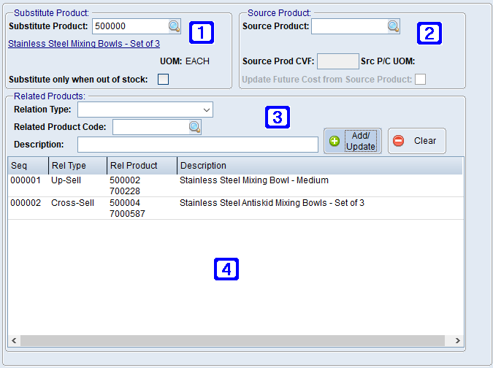The height and width of the screenshot is (368, 493).
Task: Select row with Seq 000002
Action: pos(235,208)
